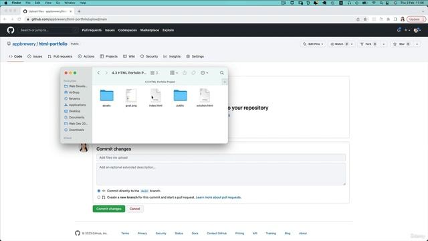Focus the commit message input field

[221, 158]
